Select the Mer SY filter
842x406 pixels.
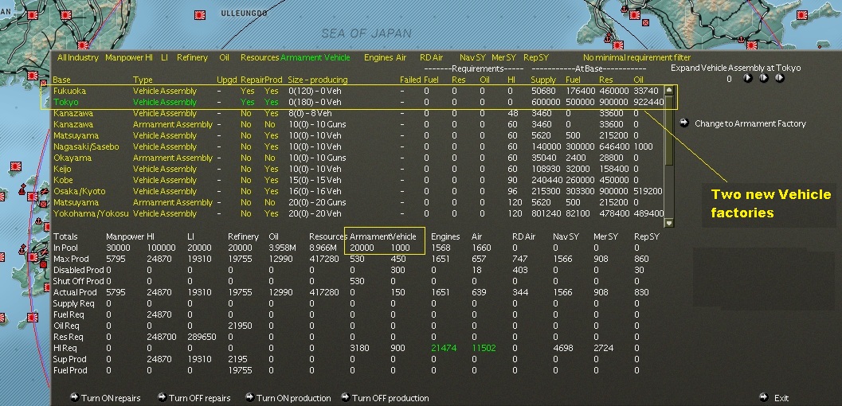(x=503, y=57)
